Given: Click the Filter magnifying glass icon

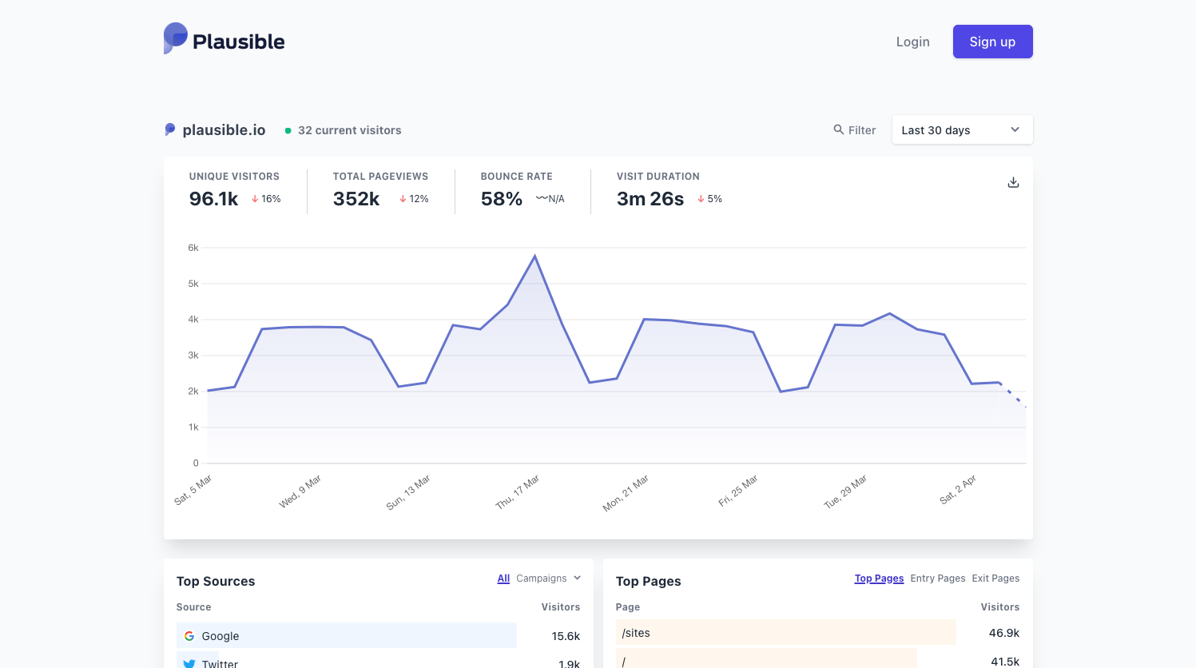Looking at the screenshot, I should click(838, 129).
